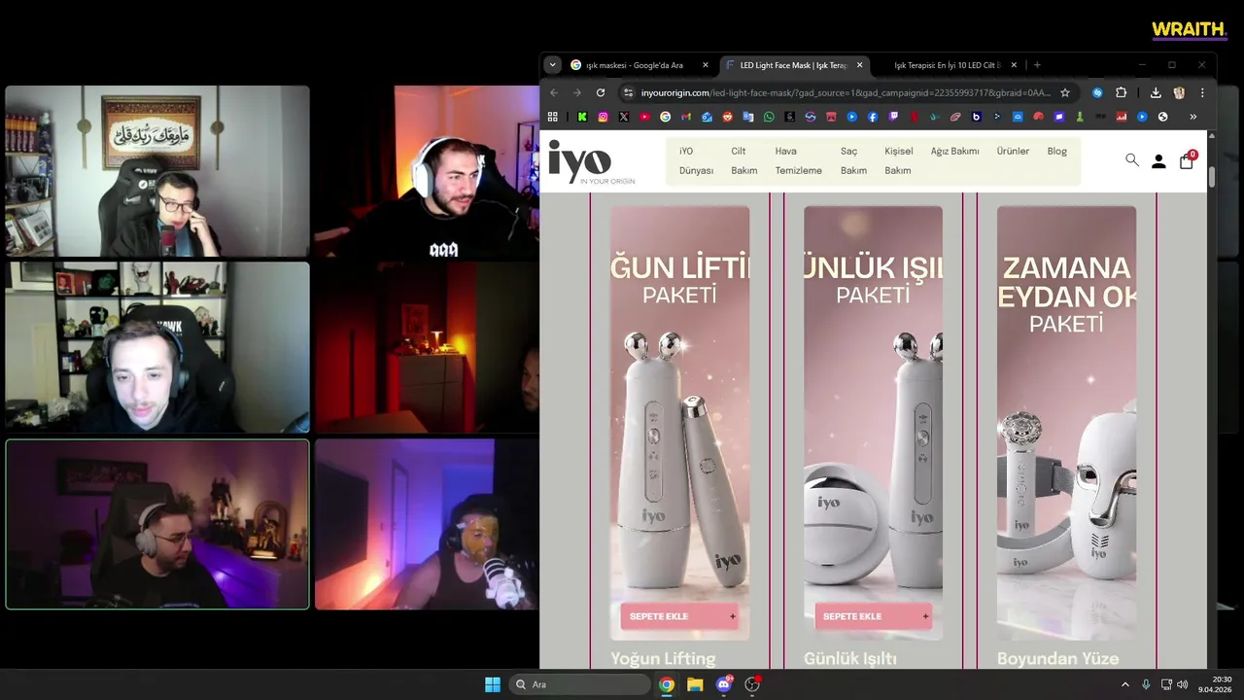Click the Chrome taskbar icon
This screenshot has height=700, width=1244.
pyautogui.click(x=667, y=684)
